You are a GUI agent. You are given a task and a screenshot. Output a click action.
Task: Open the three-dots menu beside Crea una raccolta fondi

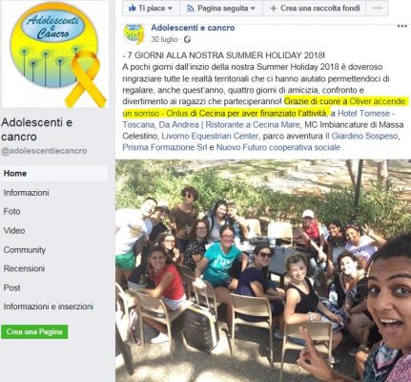(x=377, y=9)
